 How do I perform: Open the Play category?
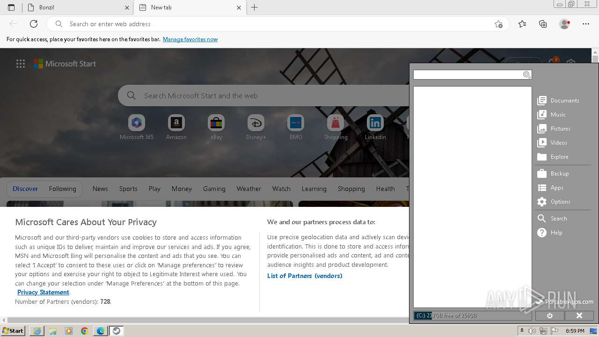tap(154, 189)
